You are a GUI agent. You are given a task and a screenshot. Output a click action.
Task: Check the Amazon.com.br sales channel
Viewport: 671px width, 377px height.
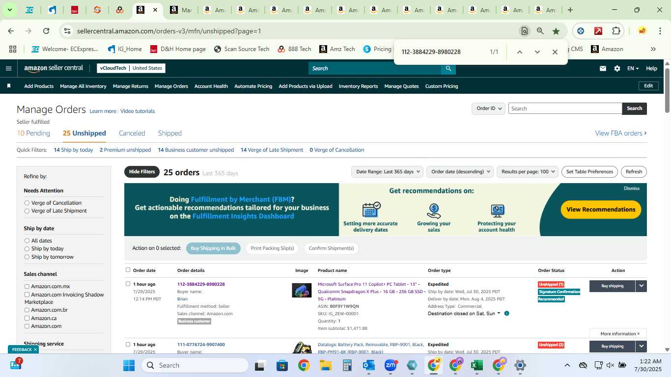(x=27, y=310)
